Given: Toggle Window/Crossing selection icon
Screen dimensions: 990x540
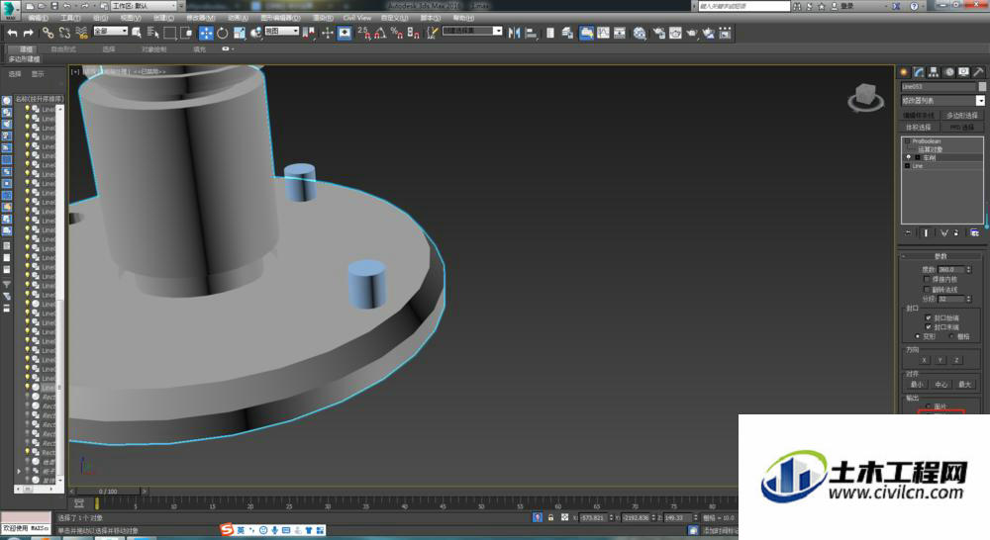Looking at the screenshot, I should point(186,33).
